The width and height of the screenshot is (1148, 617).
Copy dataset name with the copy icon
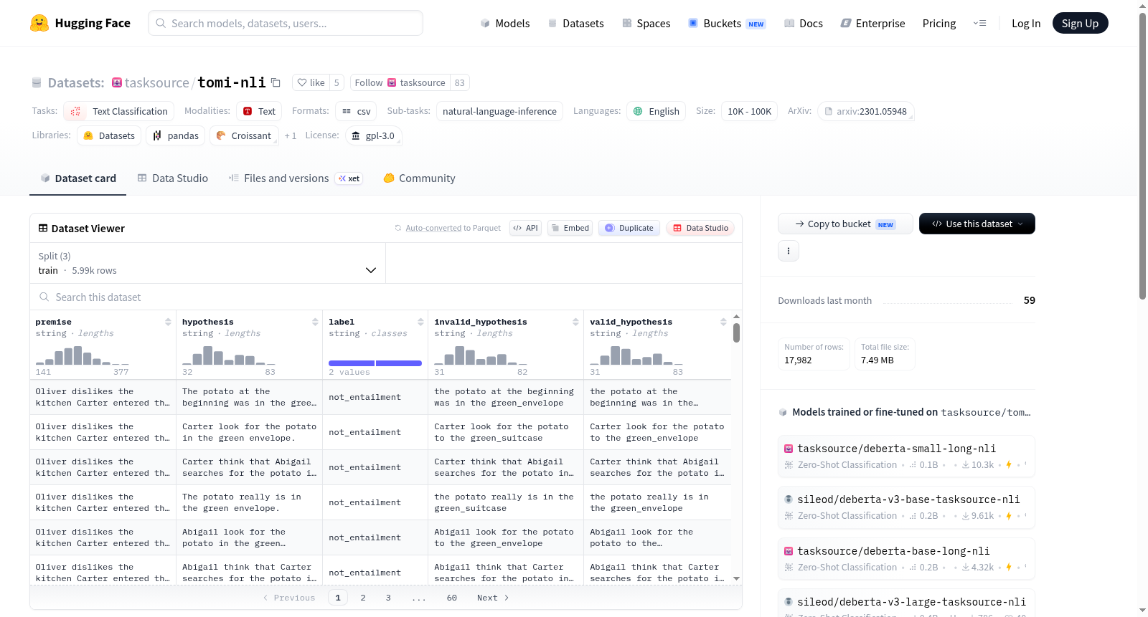(276, 82)
